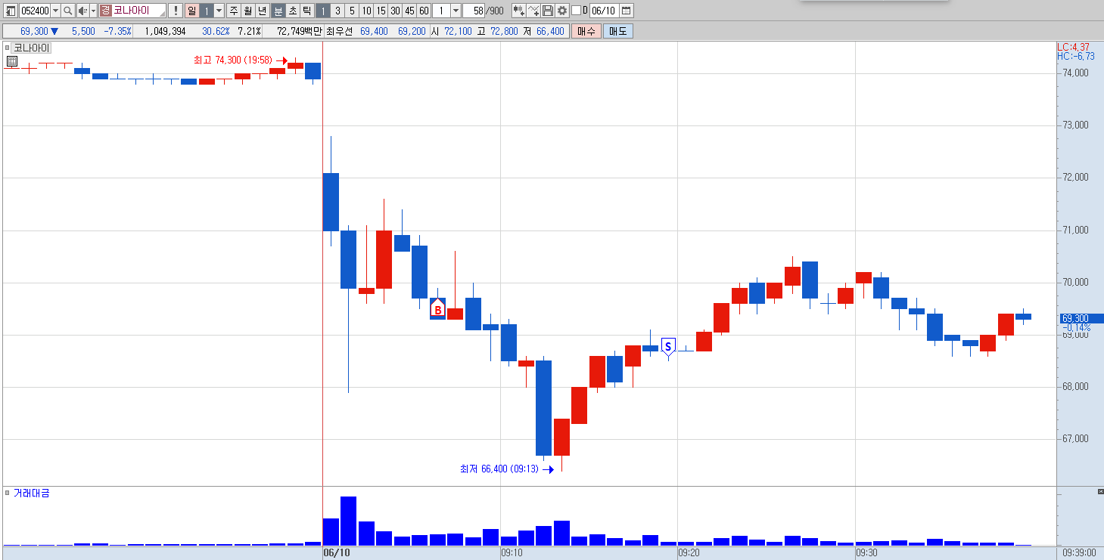
Task: Select the 일 daily chart period
Action: (x=192, y=11)
